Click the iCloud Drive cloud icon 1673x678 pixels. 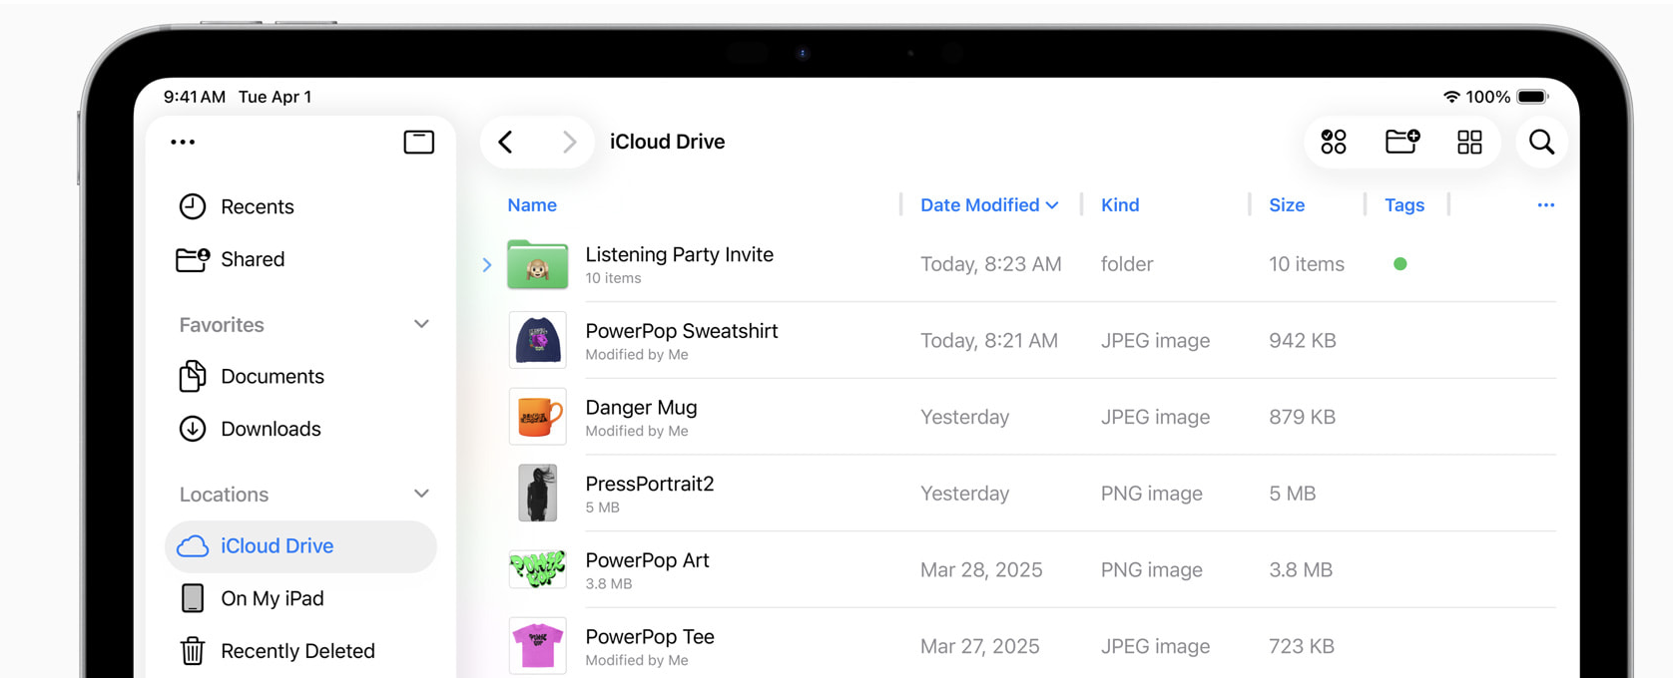coord(193,546)
